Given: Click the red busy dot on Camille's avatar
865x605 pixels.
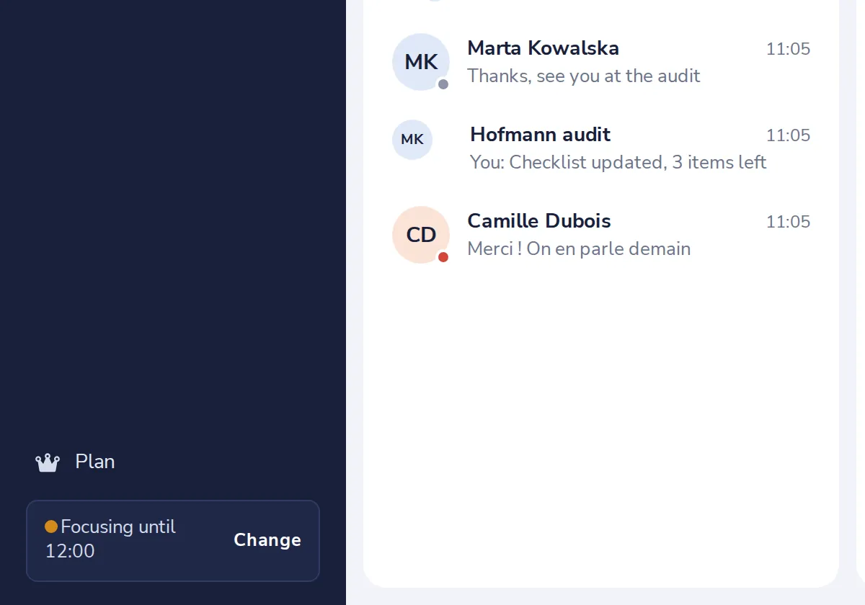Looking at the screenshot, I should [443, 257].
